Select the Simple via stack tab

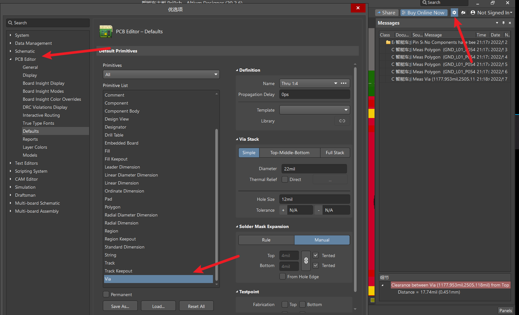249,153
